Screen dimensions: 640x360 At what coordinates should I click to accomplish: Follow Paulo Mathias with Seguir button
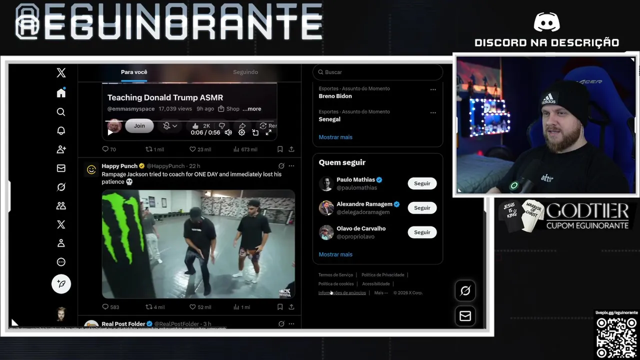pyautogui.click(x=422, y=183)
